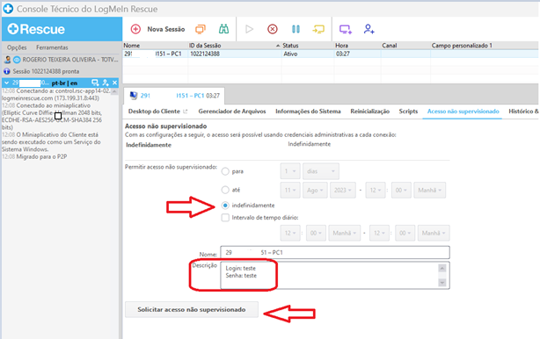Click the computer icon on the session tab
The height and width of the screenshot is (339, 540).
click(x=134, y=96)
